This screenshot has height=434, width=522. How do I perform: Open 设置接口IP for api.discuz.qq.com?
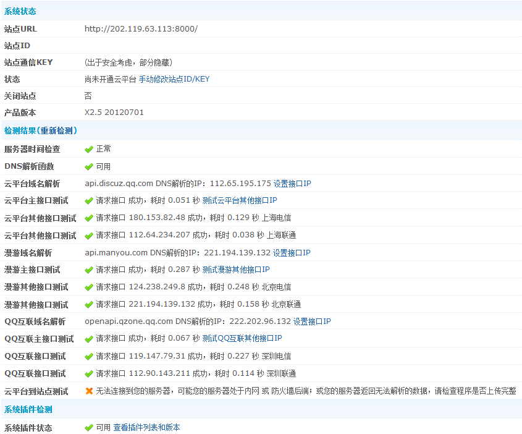[x=292, y=184]
